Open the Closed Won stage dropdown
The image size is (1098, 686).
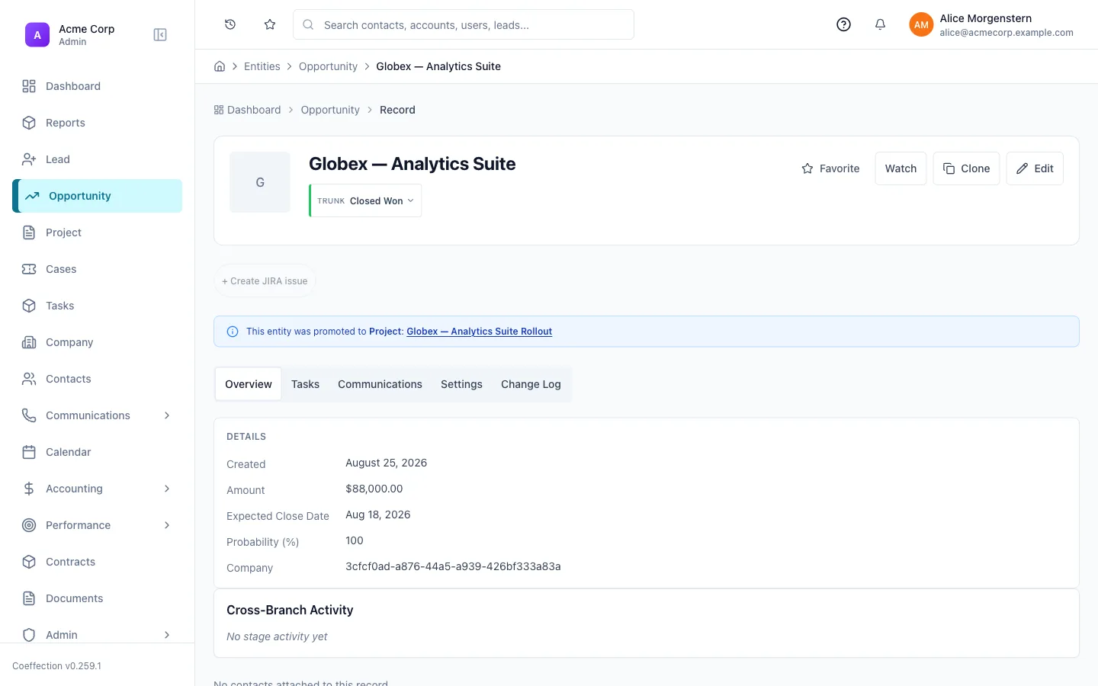point(365,201)
